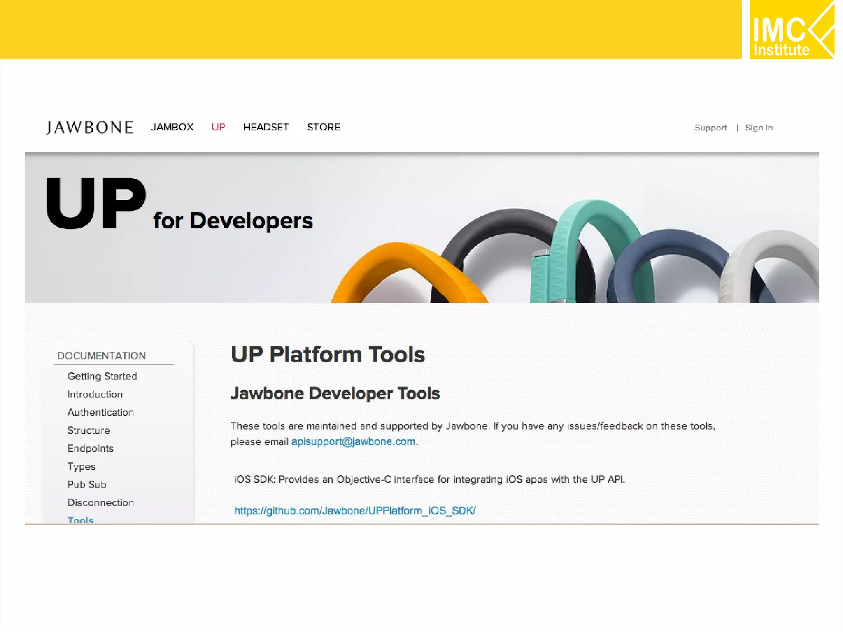Image resolution: width=843 pixels, height=632 pixels.
Task: Open the Support link
Action: (710, 128)
